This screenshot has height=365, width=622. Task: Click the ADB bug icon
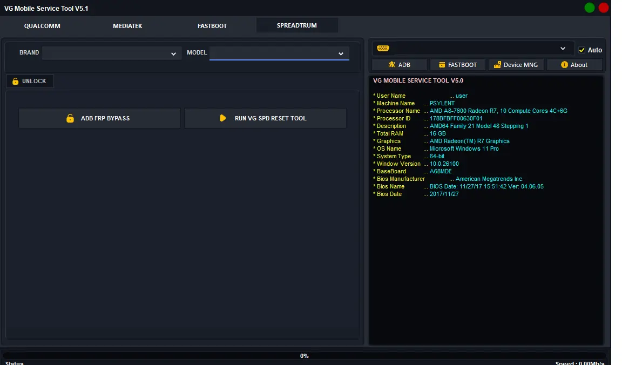pyautogui.click(x=391, y=65)
